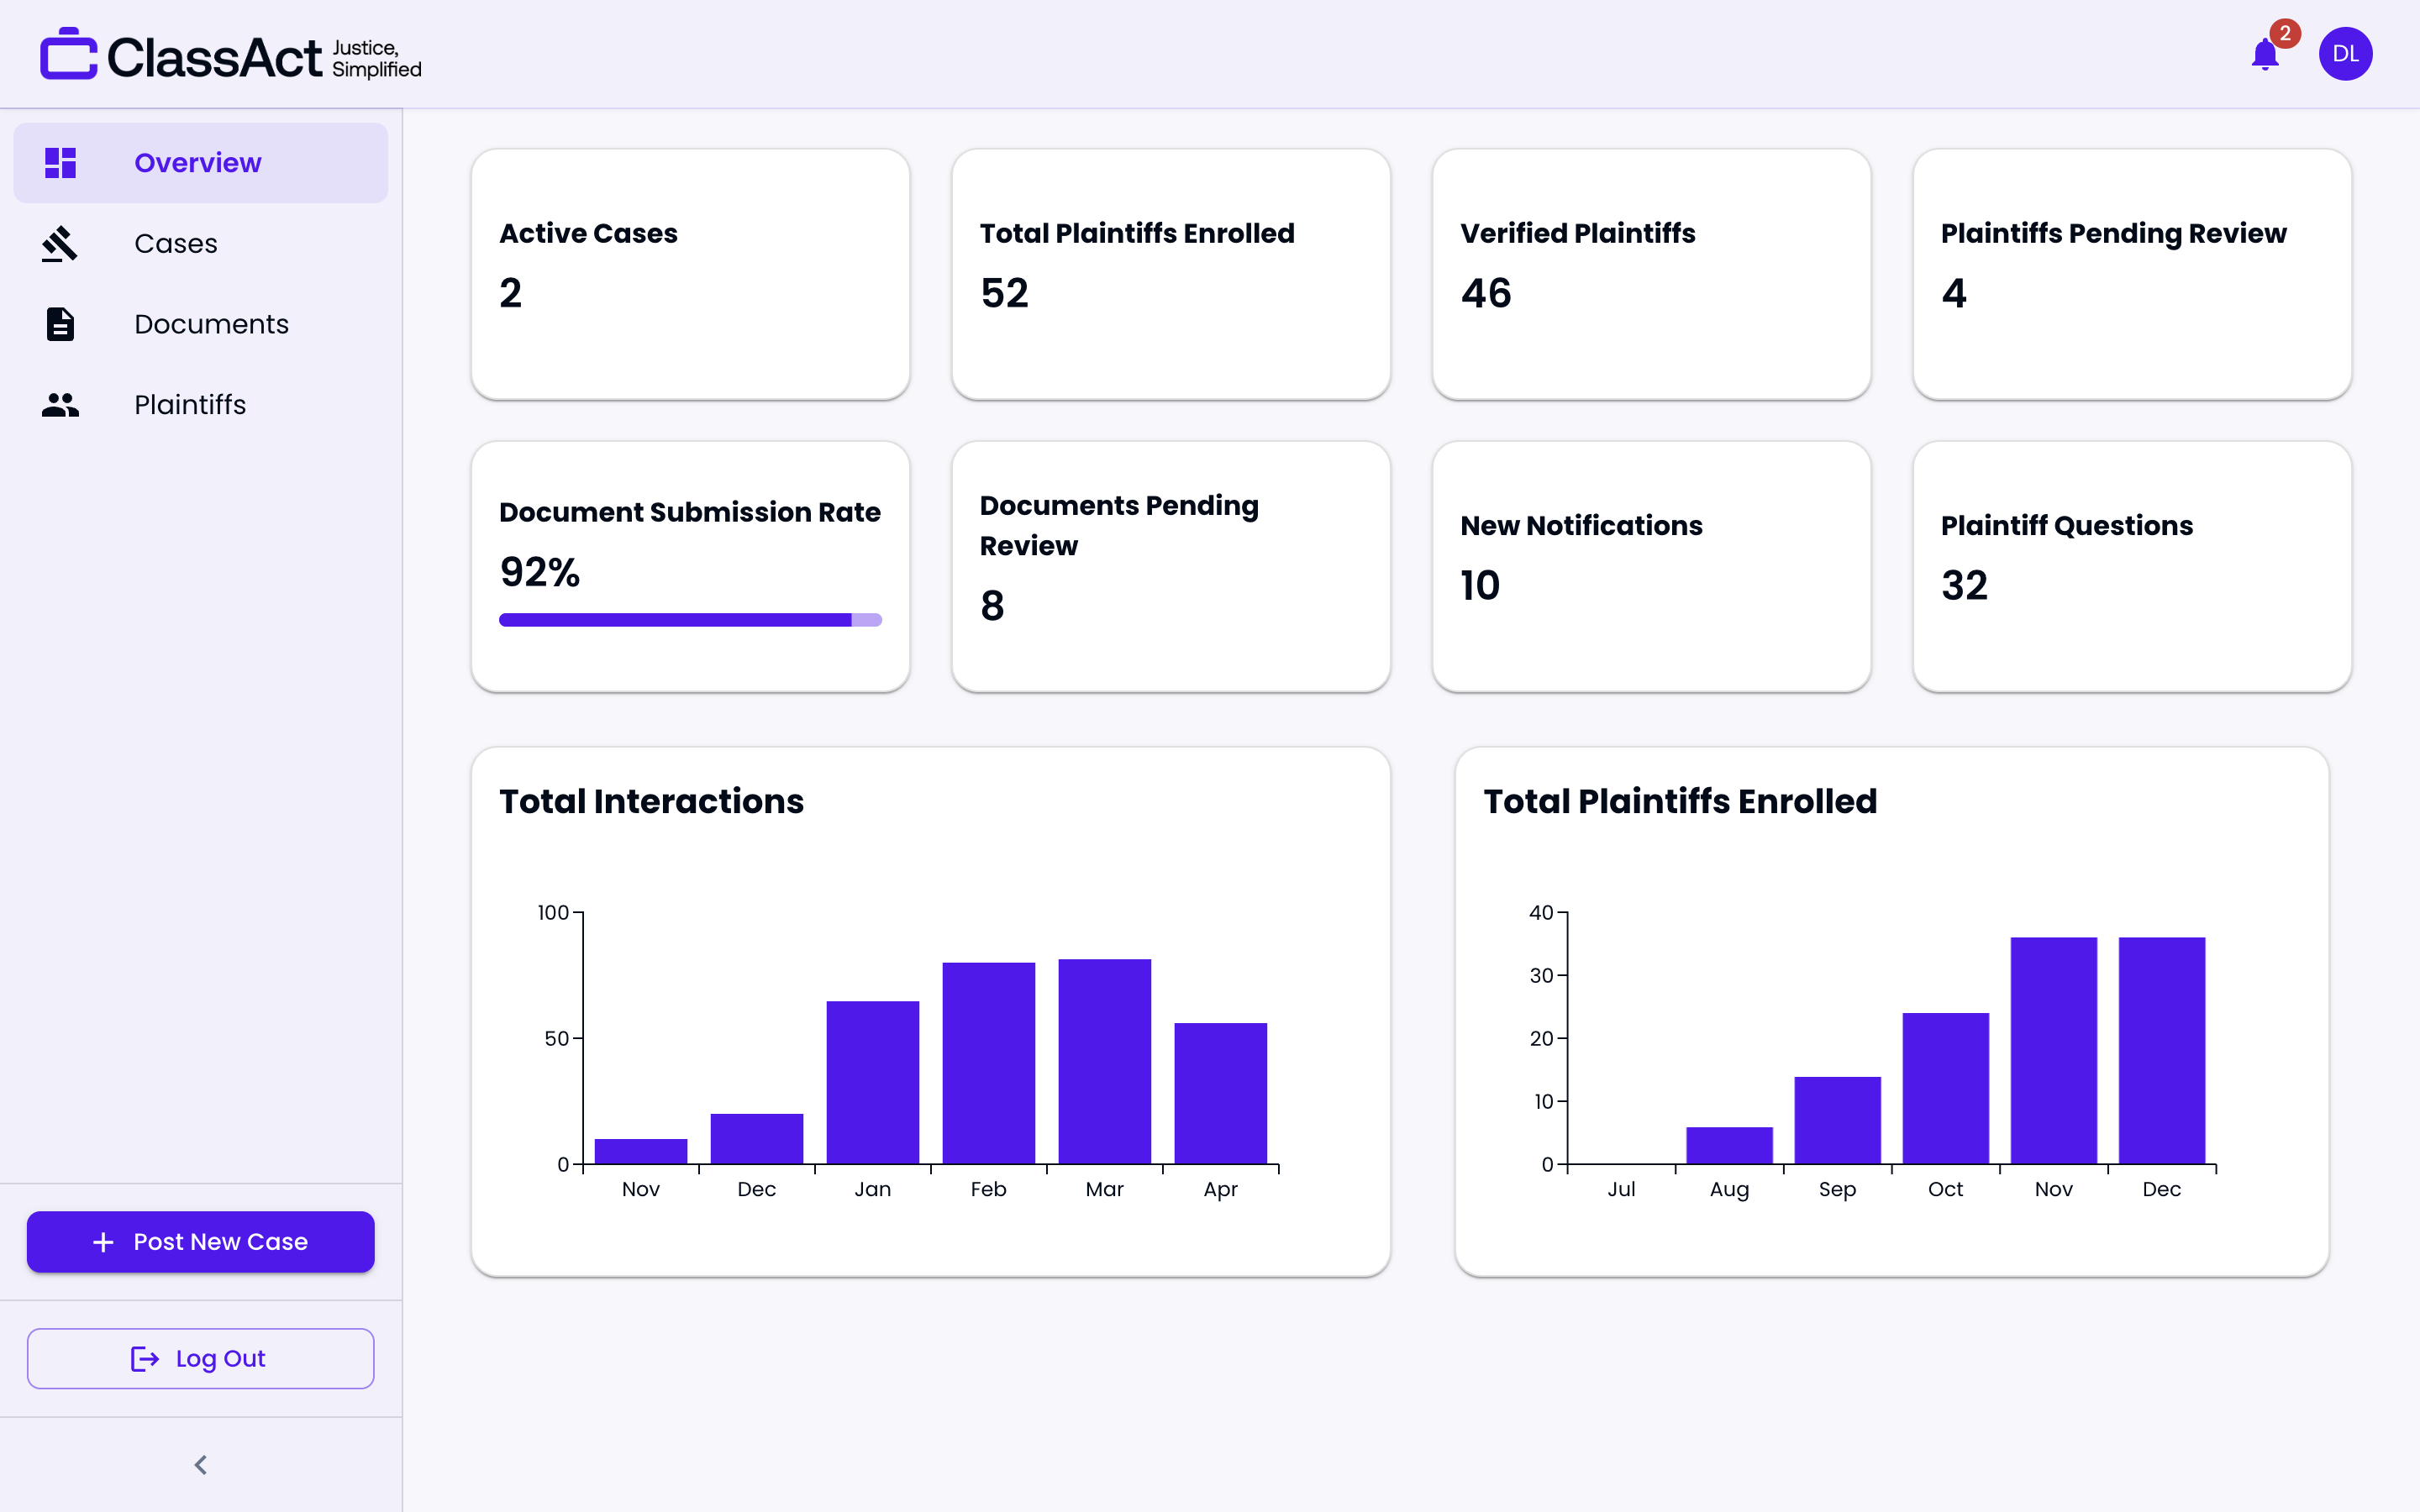Click the Documents file icon
Screen dimensions: 2420x1512
point(60,324)
